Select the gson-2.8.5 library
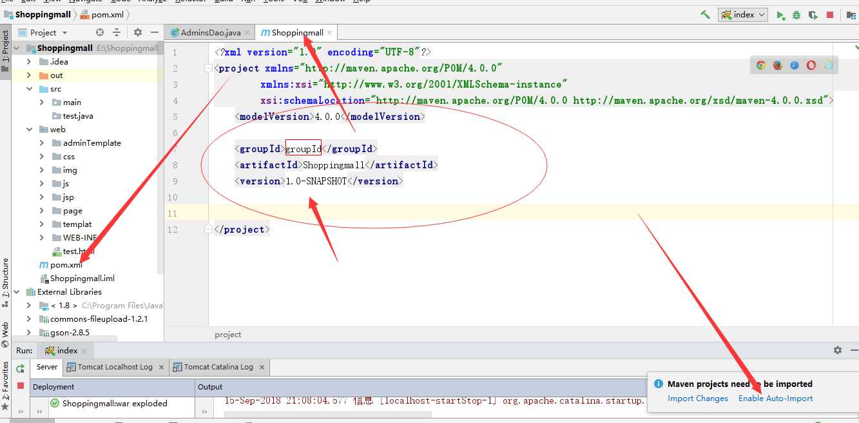This screenshot has height=423, width=859. (x=64, y=333)
